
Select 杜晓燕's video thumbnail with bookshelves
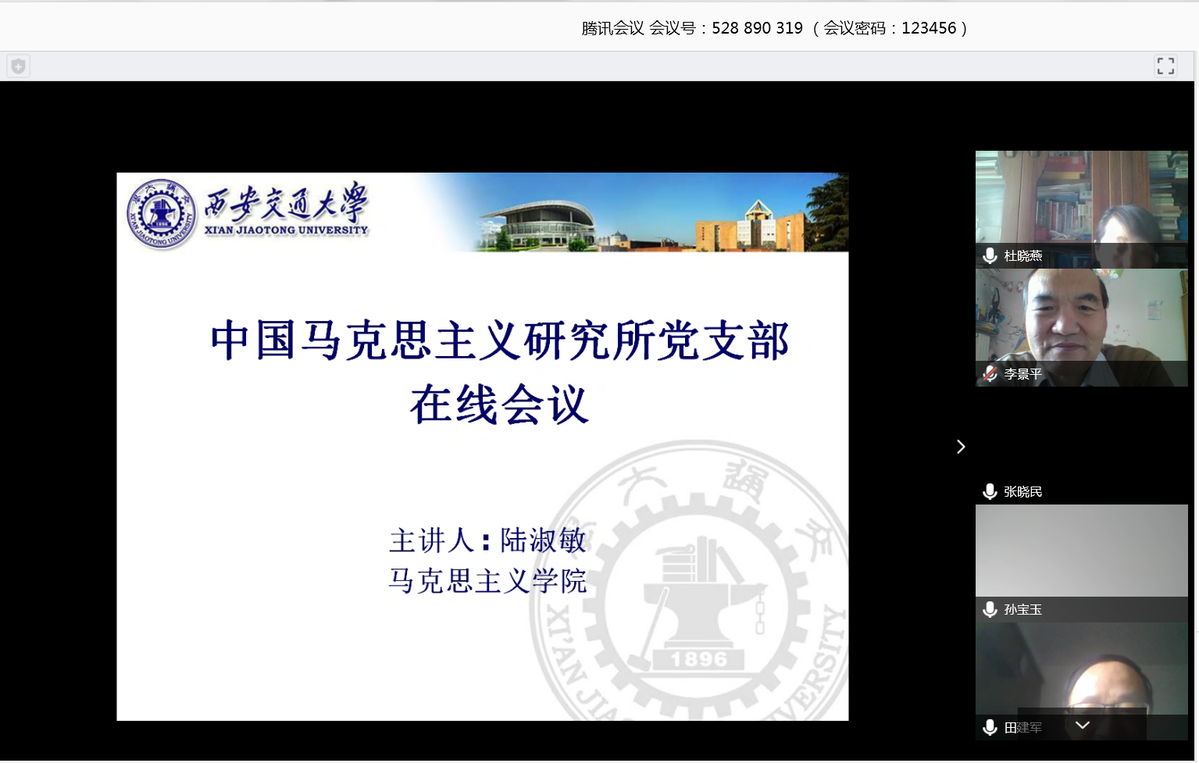tap(1081, 199)
